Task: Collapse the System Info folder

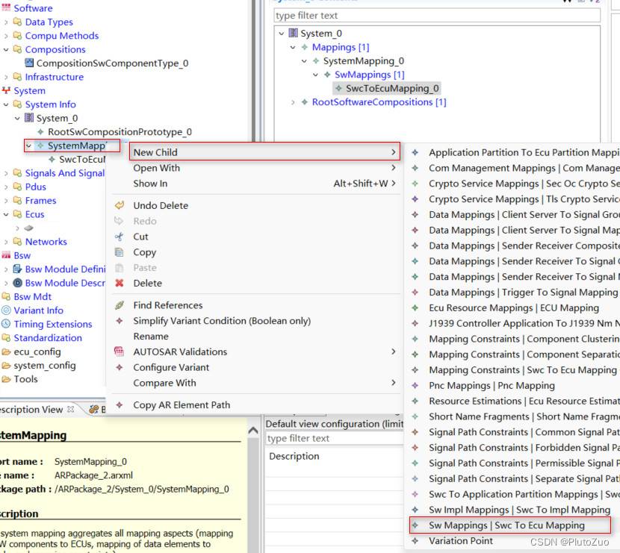Action: 6,104
